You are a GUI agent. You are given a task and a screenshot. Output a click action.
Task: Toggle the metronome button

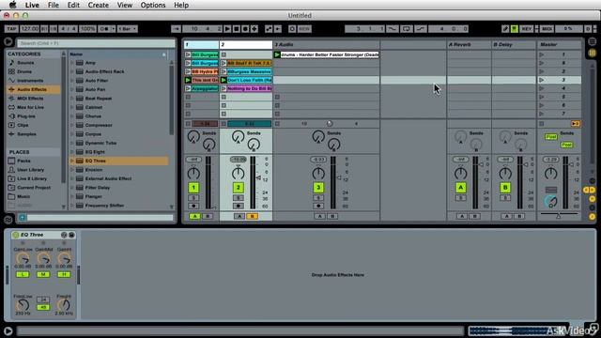click(104, 29)
